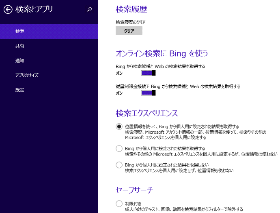The width and height of the screenshot is (280, 213).
Task: Click the 検索とアプリ title
Action: tap(34, 9)
